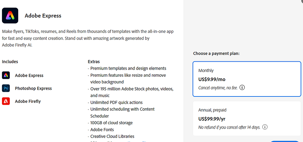Click the small Adobe Express icon under Includes

click(6, 75)
